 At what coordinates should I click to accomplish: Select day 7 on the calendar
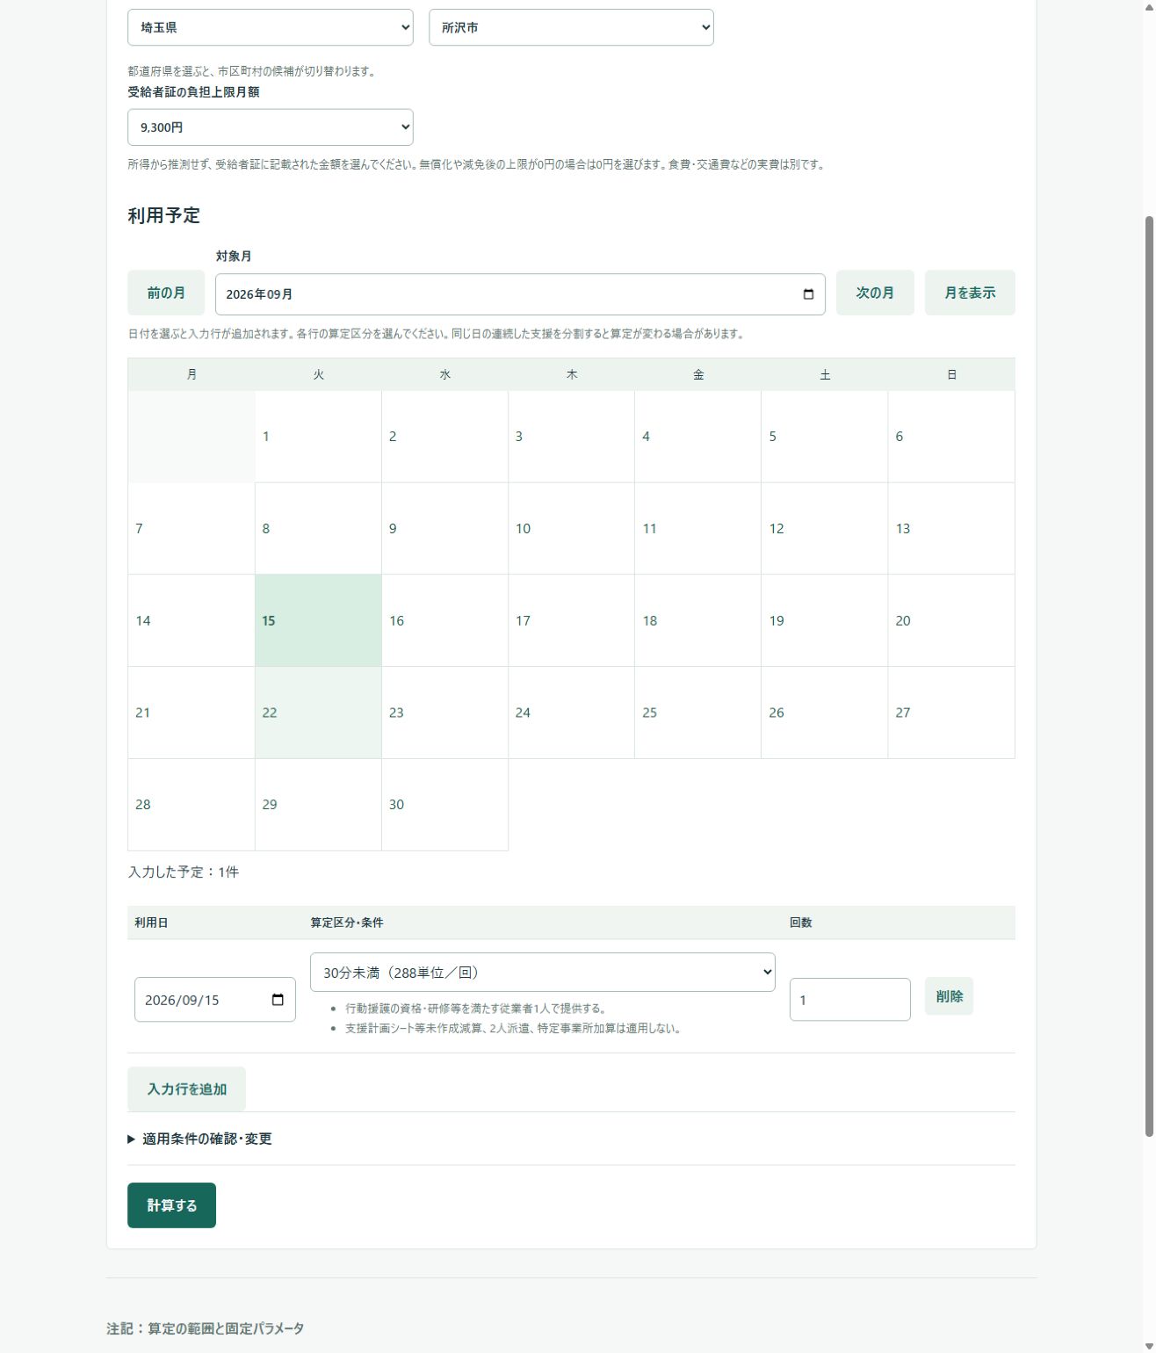(x=191, y=529)
